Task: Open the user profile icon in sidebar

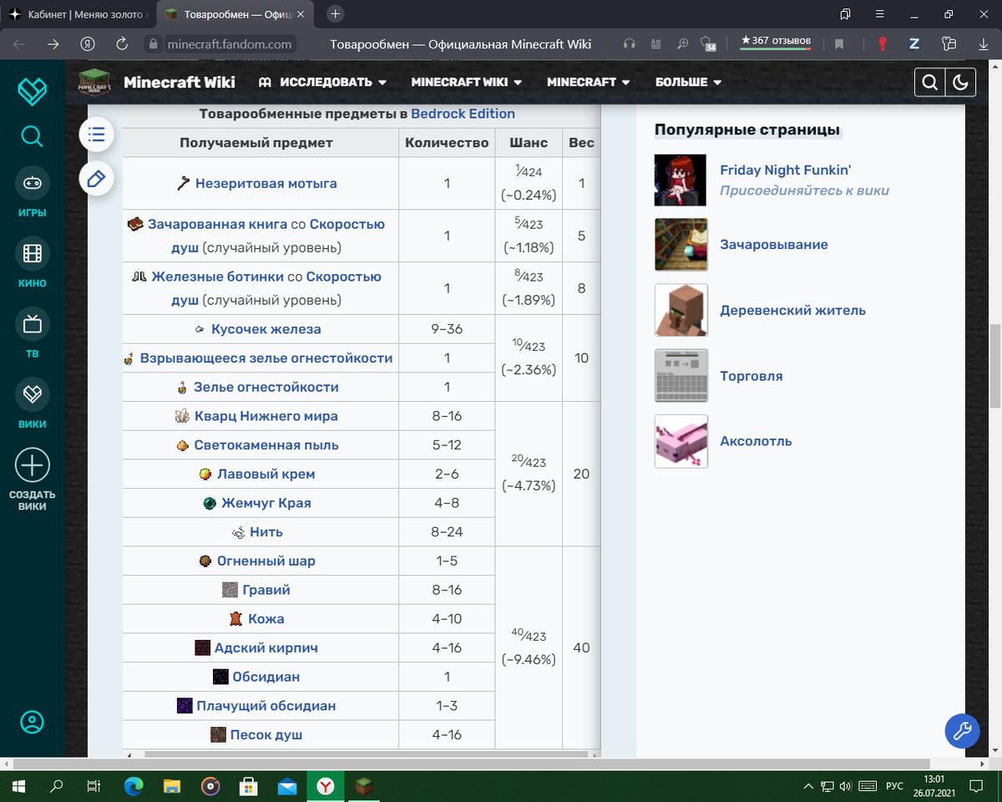Action: (x=32, y=722)
